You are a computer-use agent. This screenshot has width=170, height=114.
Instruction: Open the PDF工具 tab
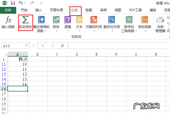[x=135, y=10]
